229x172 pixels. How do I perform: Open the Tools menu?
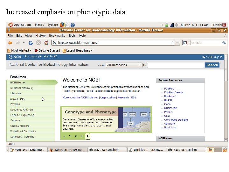pos(72,36)
